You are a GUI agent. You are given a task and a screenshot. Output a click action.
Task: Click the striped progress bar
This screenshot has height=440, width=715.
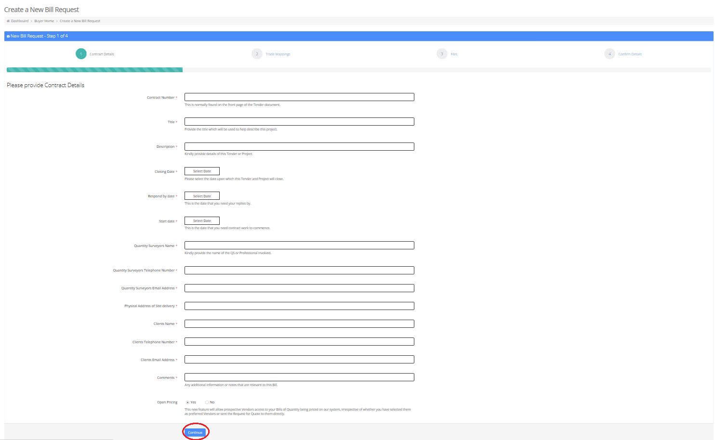(x=94, y=70)
